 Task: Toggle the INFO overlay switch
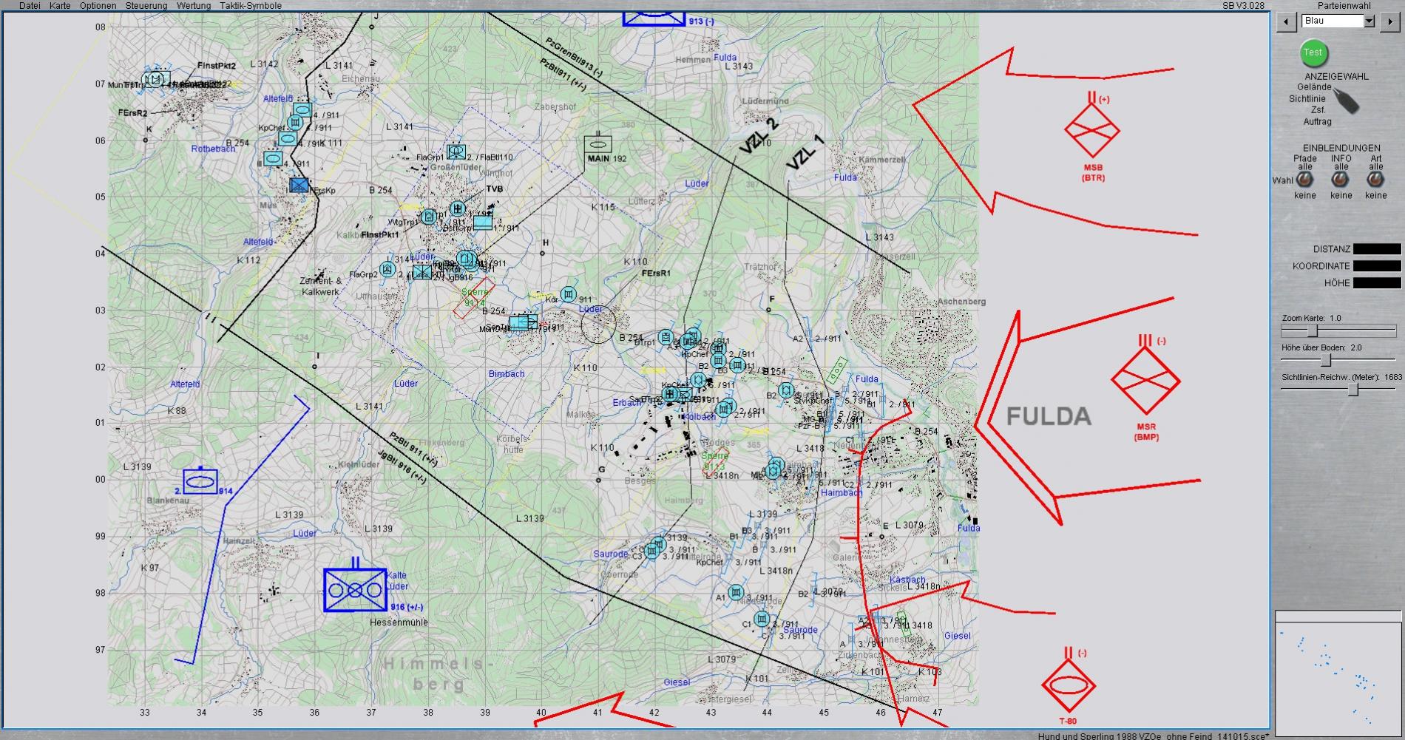coord(1341,180)
